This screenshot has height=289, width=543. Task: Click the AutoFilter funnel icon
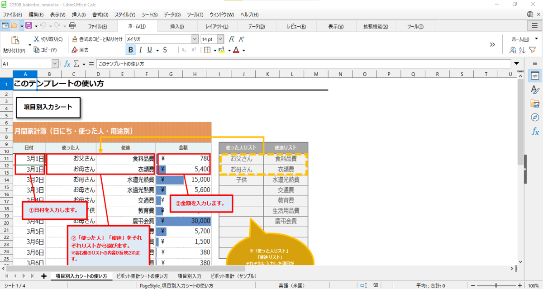pos(532,50)
